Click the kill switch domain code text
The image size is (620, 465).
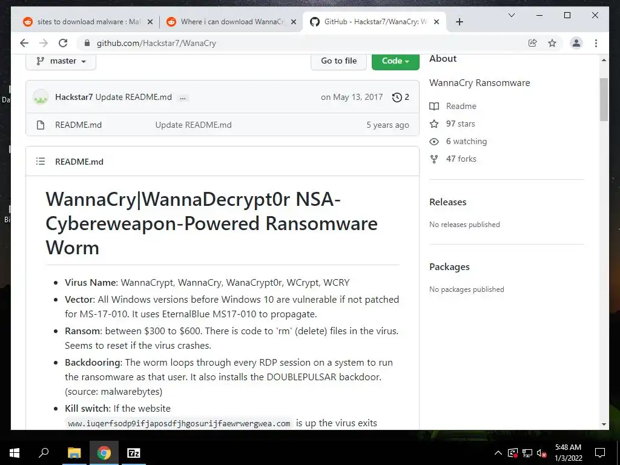point(179,423)
